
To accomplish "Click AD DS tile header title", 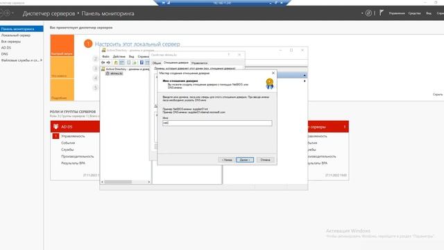I will coord(67,126).
